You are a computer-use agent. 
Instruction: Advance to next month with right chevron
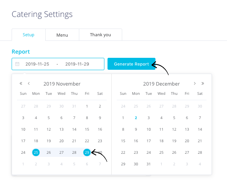(195, 83)
